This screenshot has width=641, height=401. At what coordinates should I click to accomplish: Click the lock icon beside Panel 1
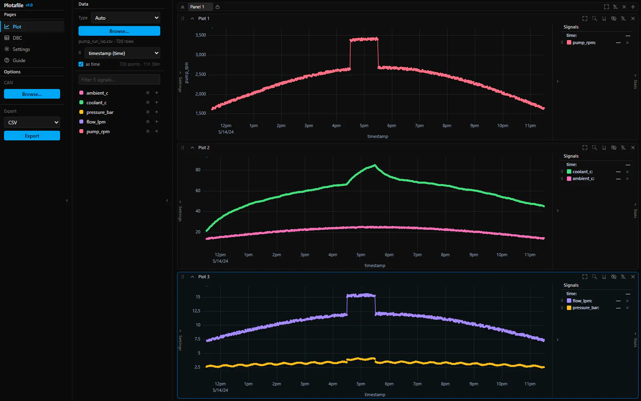point(218,7)
